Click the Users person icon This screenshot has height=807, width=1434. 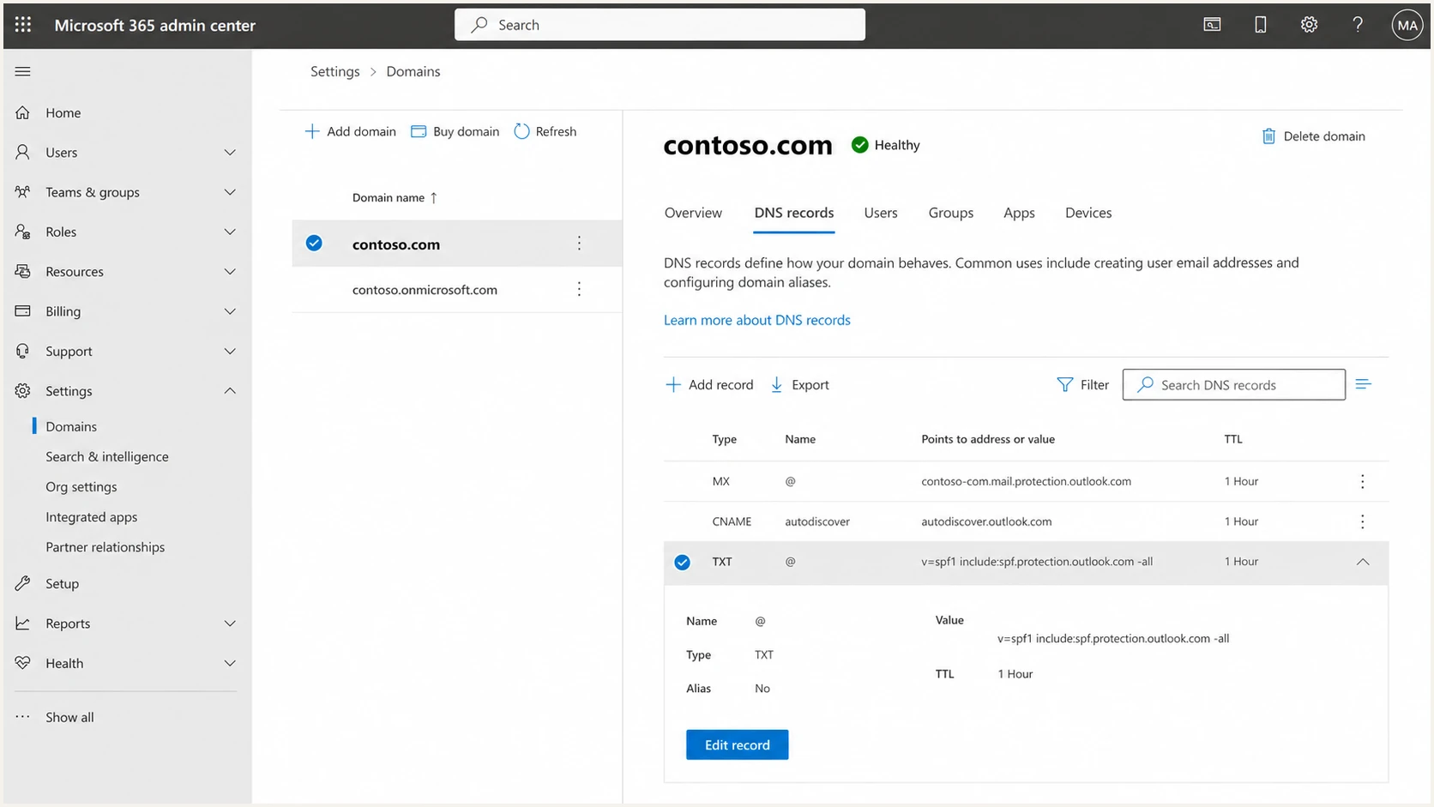(23, 152)
